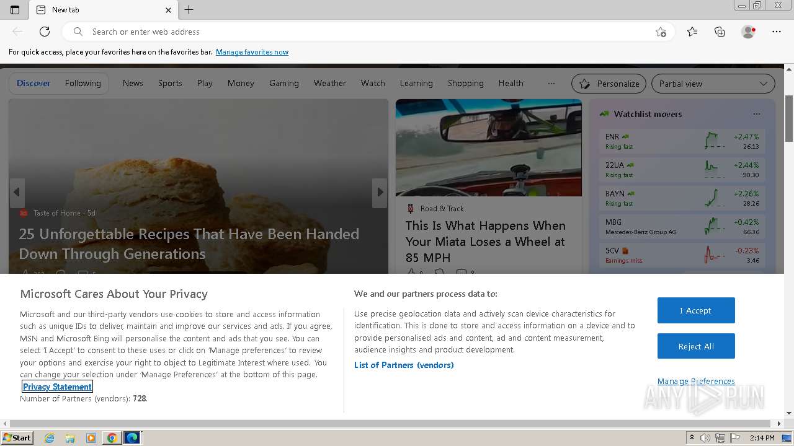Click the Personalize button

pos(609,84)
